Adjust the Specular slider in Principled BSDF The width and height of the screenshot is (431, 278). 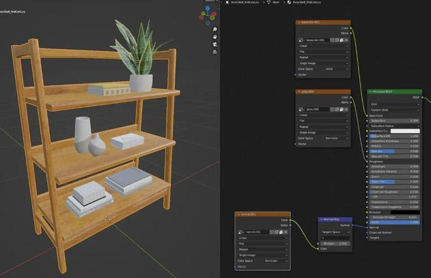click(x=394, y=152)
